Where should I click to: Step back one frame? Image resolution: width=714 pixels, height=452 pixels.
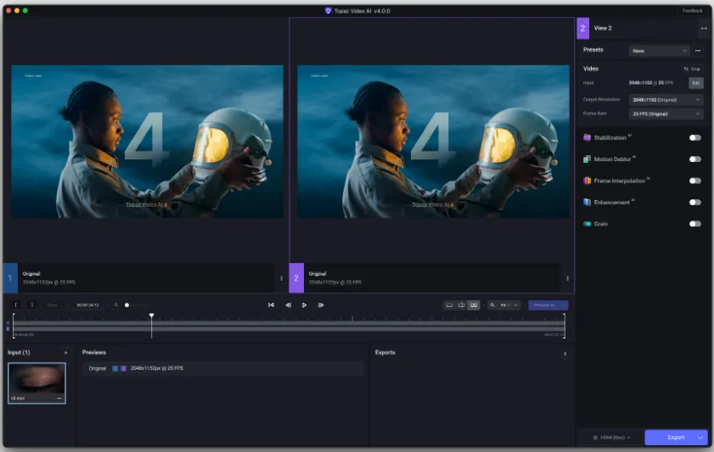(288, 305)
